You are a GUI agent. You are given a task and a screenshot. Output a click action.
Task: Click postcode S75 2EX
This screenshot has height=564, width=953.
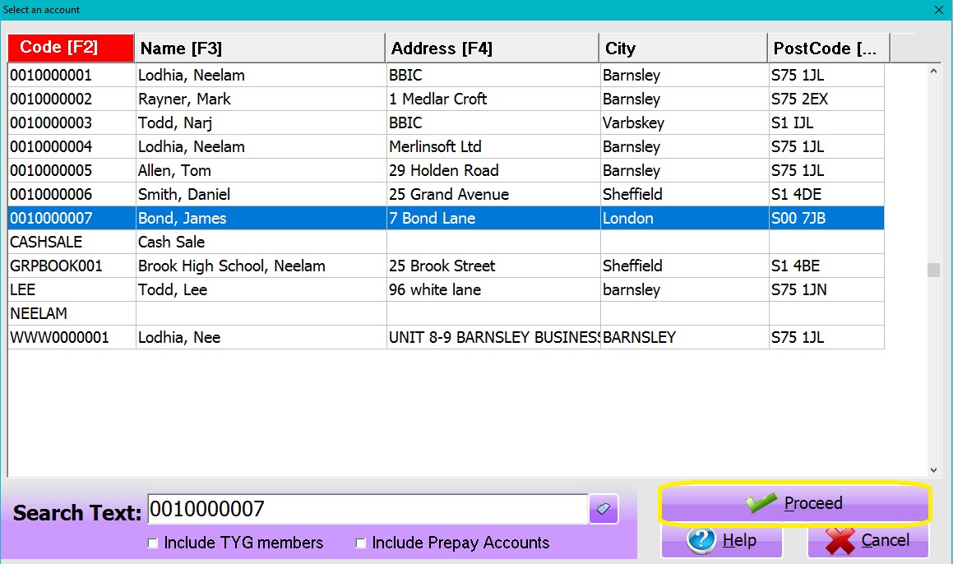tap(800, 99)
